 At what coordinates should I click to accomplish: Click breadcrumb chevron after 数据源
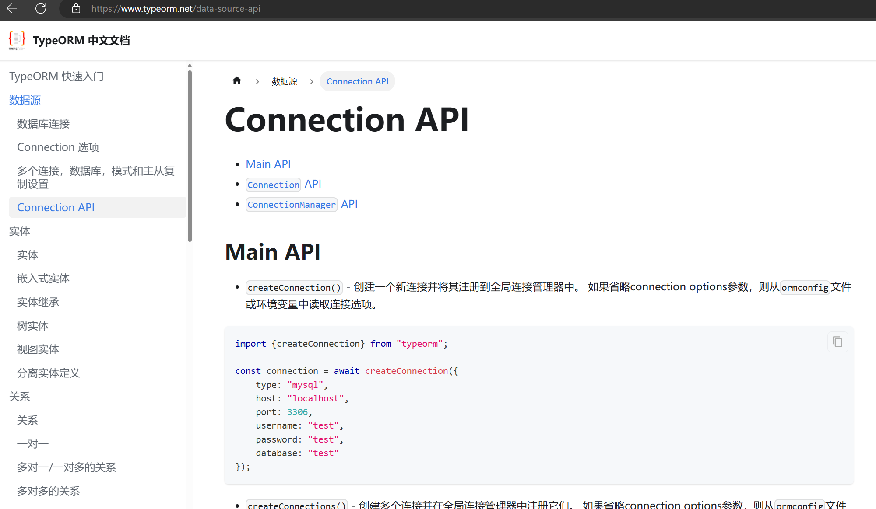pos(311,82)
